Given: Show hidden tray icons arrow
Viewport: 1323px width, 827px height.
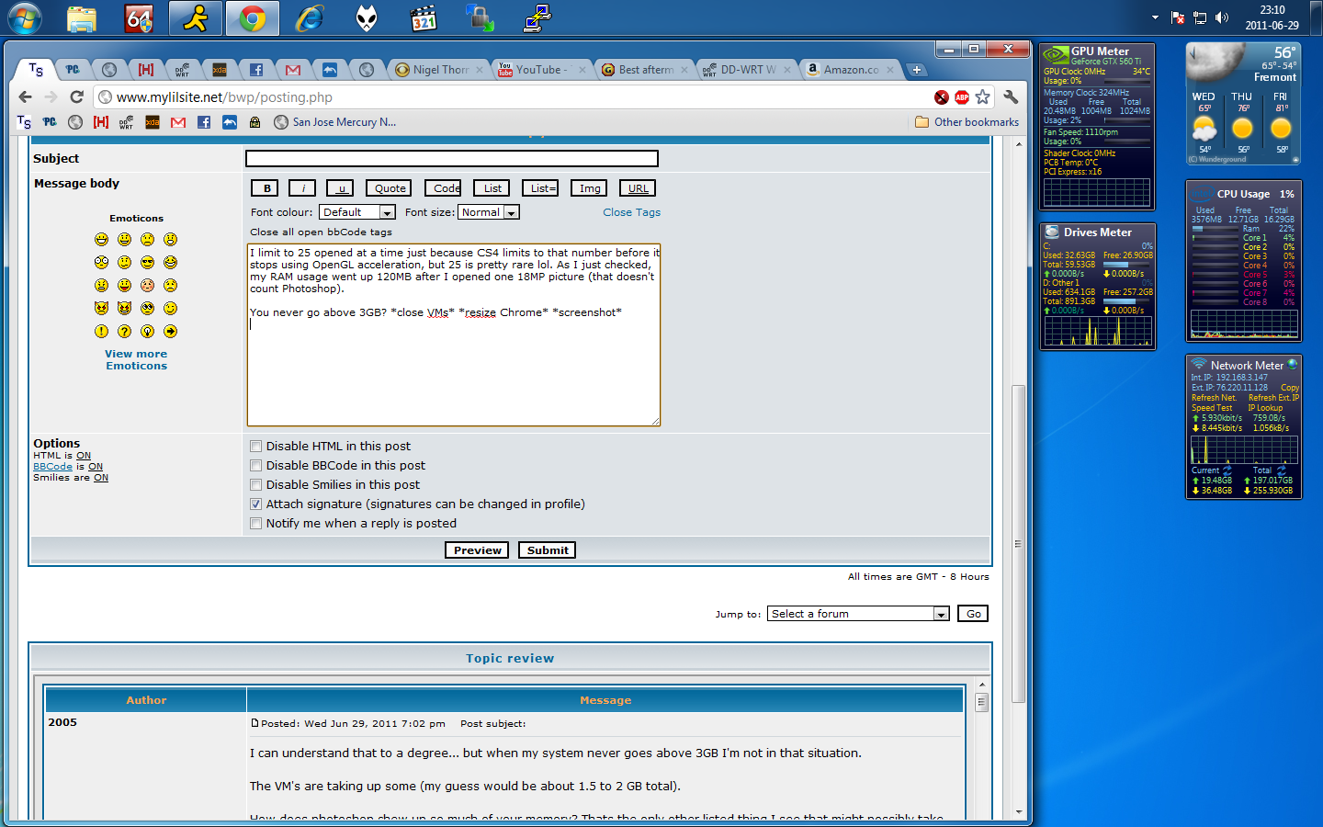Looking at the screenshot, I should [x=1155, y=17].
